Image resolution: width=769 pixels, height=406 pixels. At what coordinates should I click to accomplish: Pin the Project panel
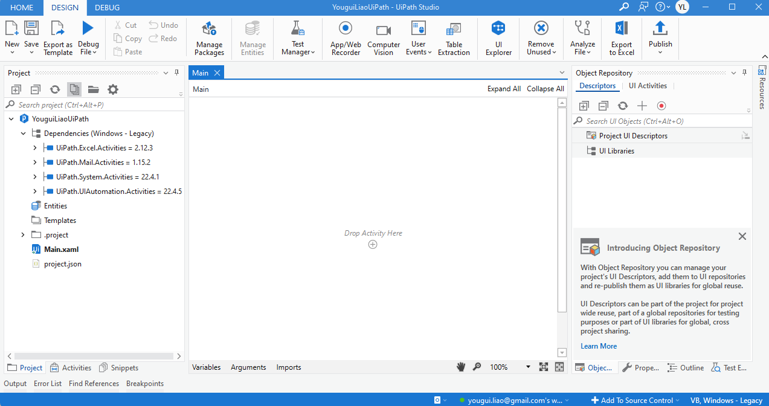(175, 72)
